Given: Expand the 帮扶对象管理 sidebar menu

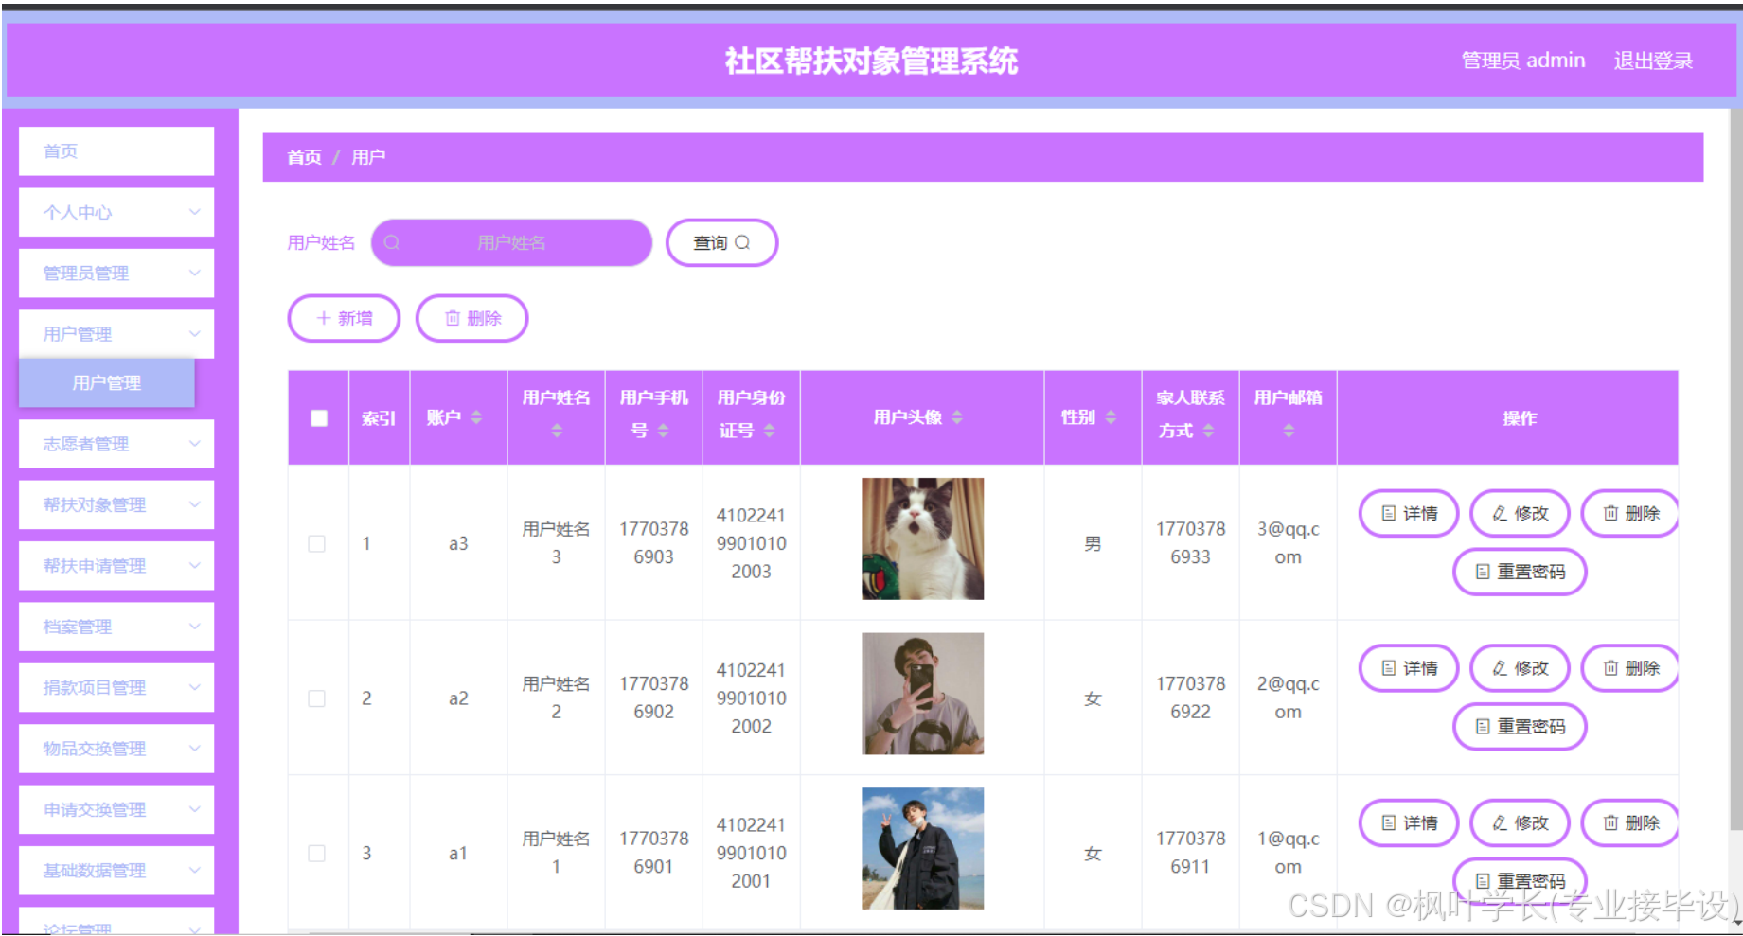Looking at the screenshot, I should point(116,504).
